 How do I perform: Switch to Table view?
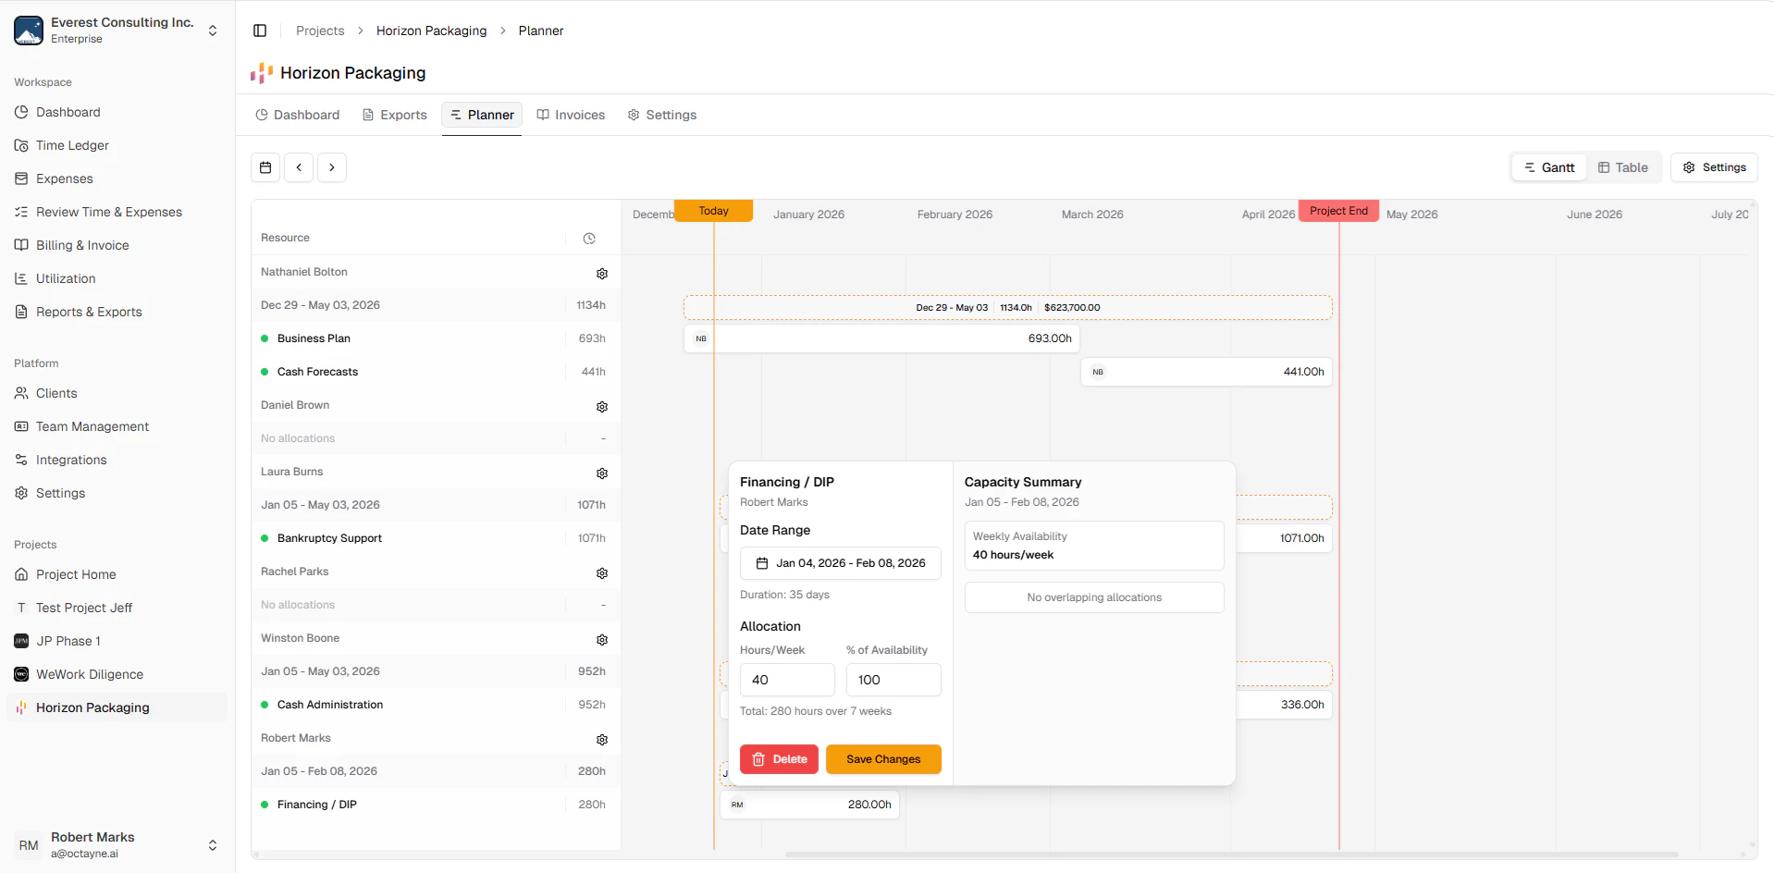click(x=1623, y=167)
